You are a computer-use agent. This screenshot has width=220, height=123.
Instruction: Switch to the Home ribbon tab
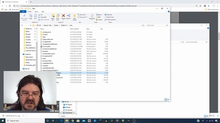pos(30,12)
